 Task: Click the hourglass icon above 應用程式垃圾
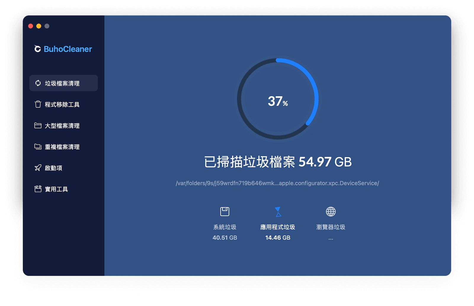[x=278, y=212]
